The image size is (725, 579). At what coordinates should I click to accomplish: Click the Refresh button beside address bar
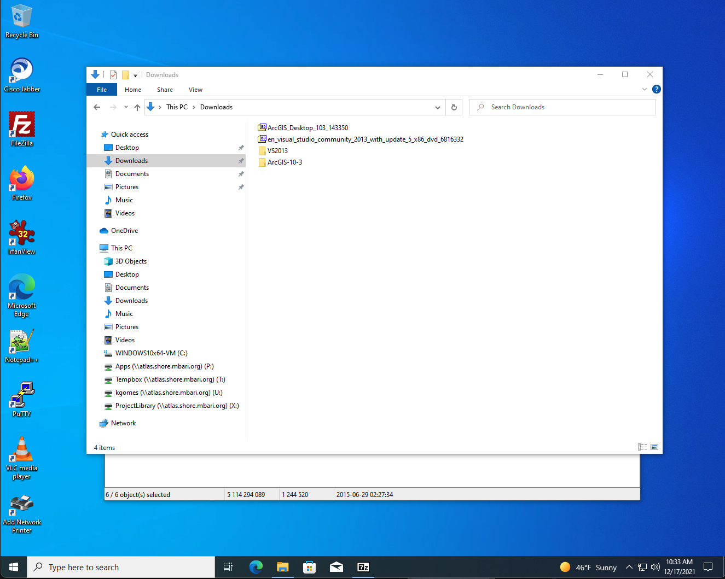(x=454, y=107)
